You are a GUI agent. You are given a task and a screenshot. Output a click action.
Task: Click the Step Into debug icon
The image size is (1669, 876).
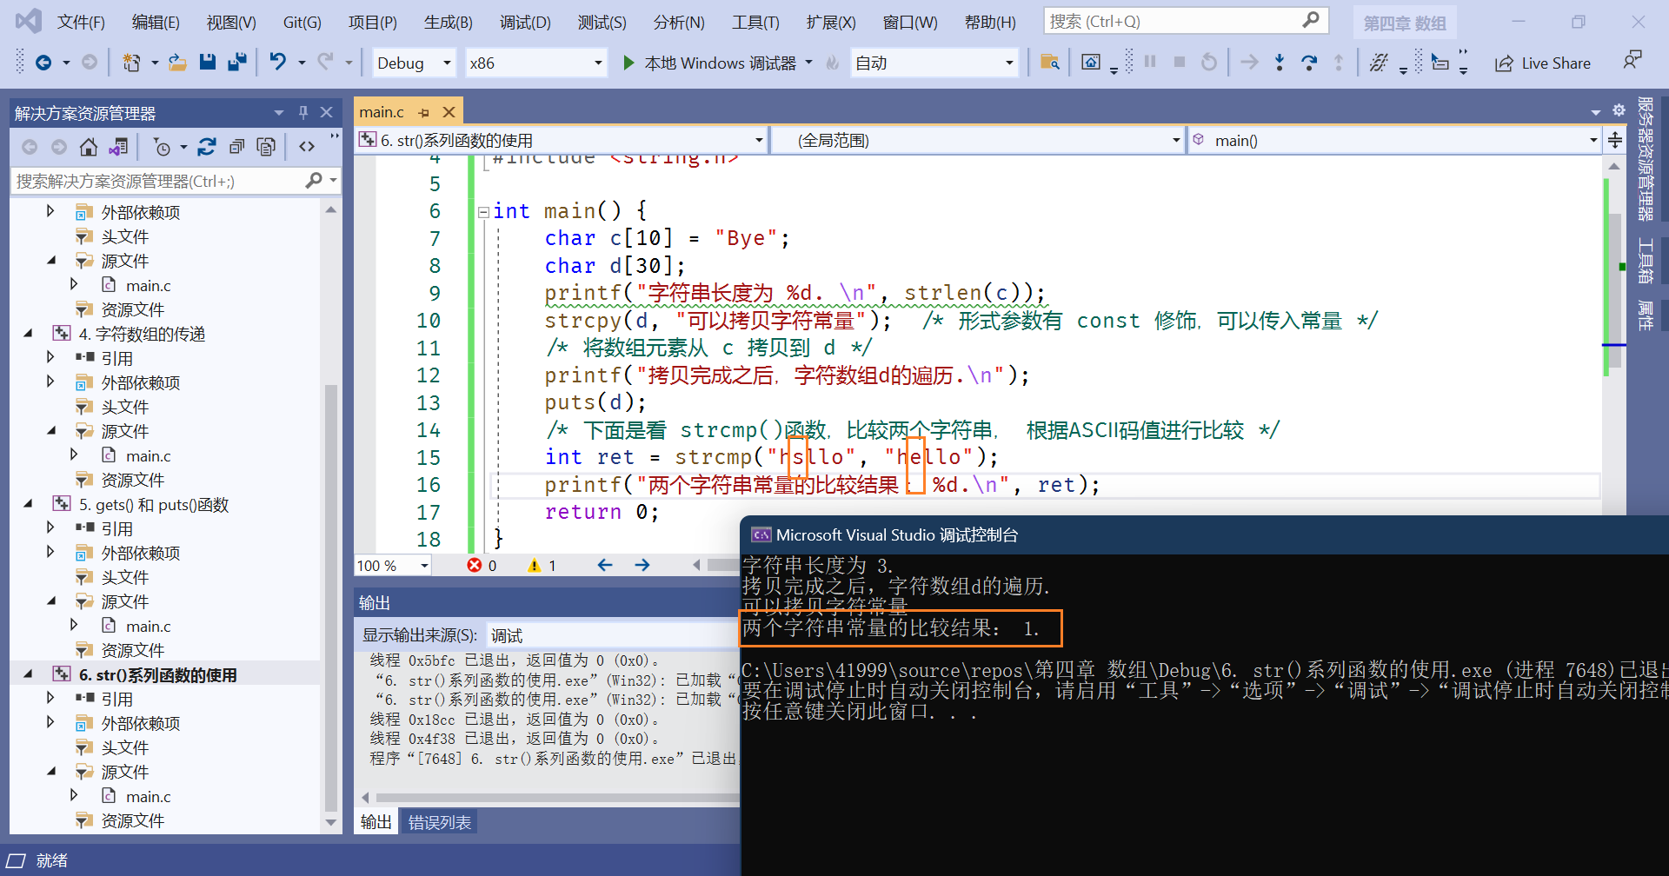[x=1279, y=63]
